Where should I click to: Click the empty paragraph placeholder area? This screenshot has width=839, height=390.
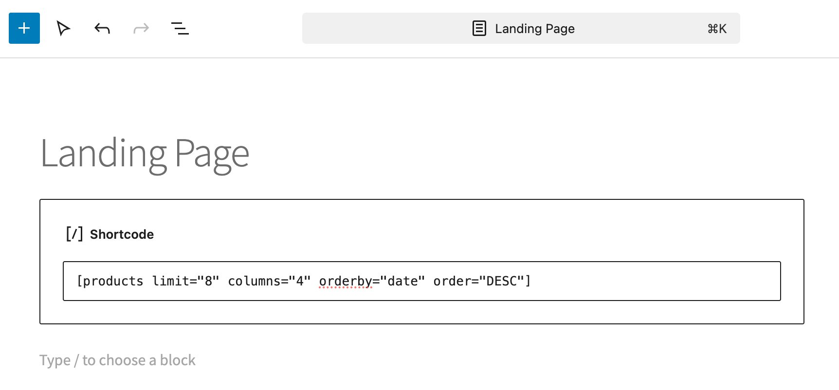[117, 360]
